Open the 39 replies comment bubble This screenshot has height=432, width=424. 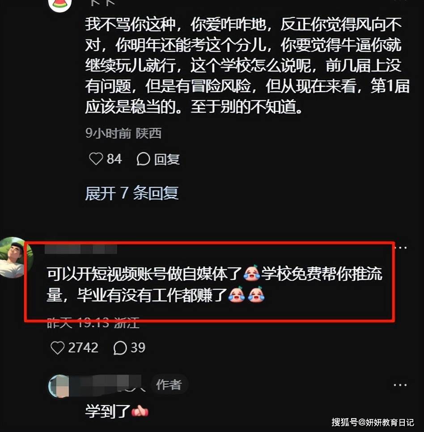pos(120,347)
